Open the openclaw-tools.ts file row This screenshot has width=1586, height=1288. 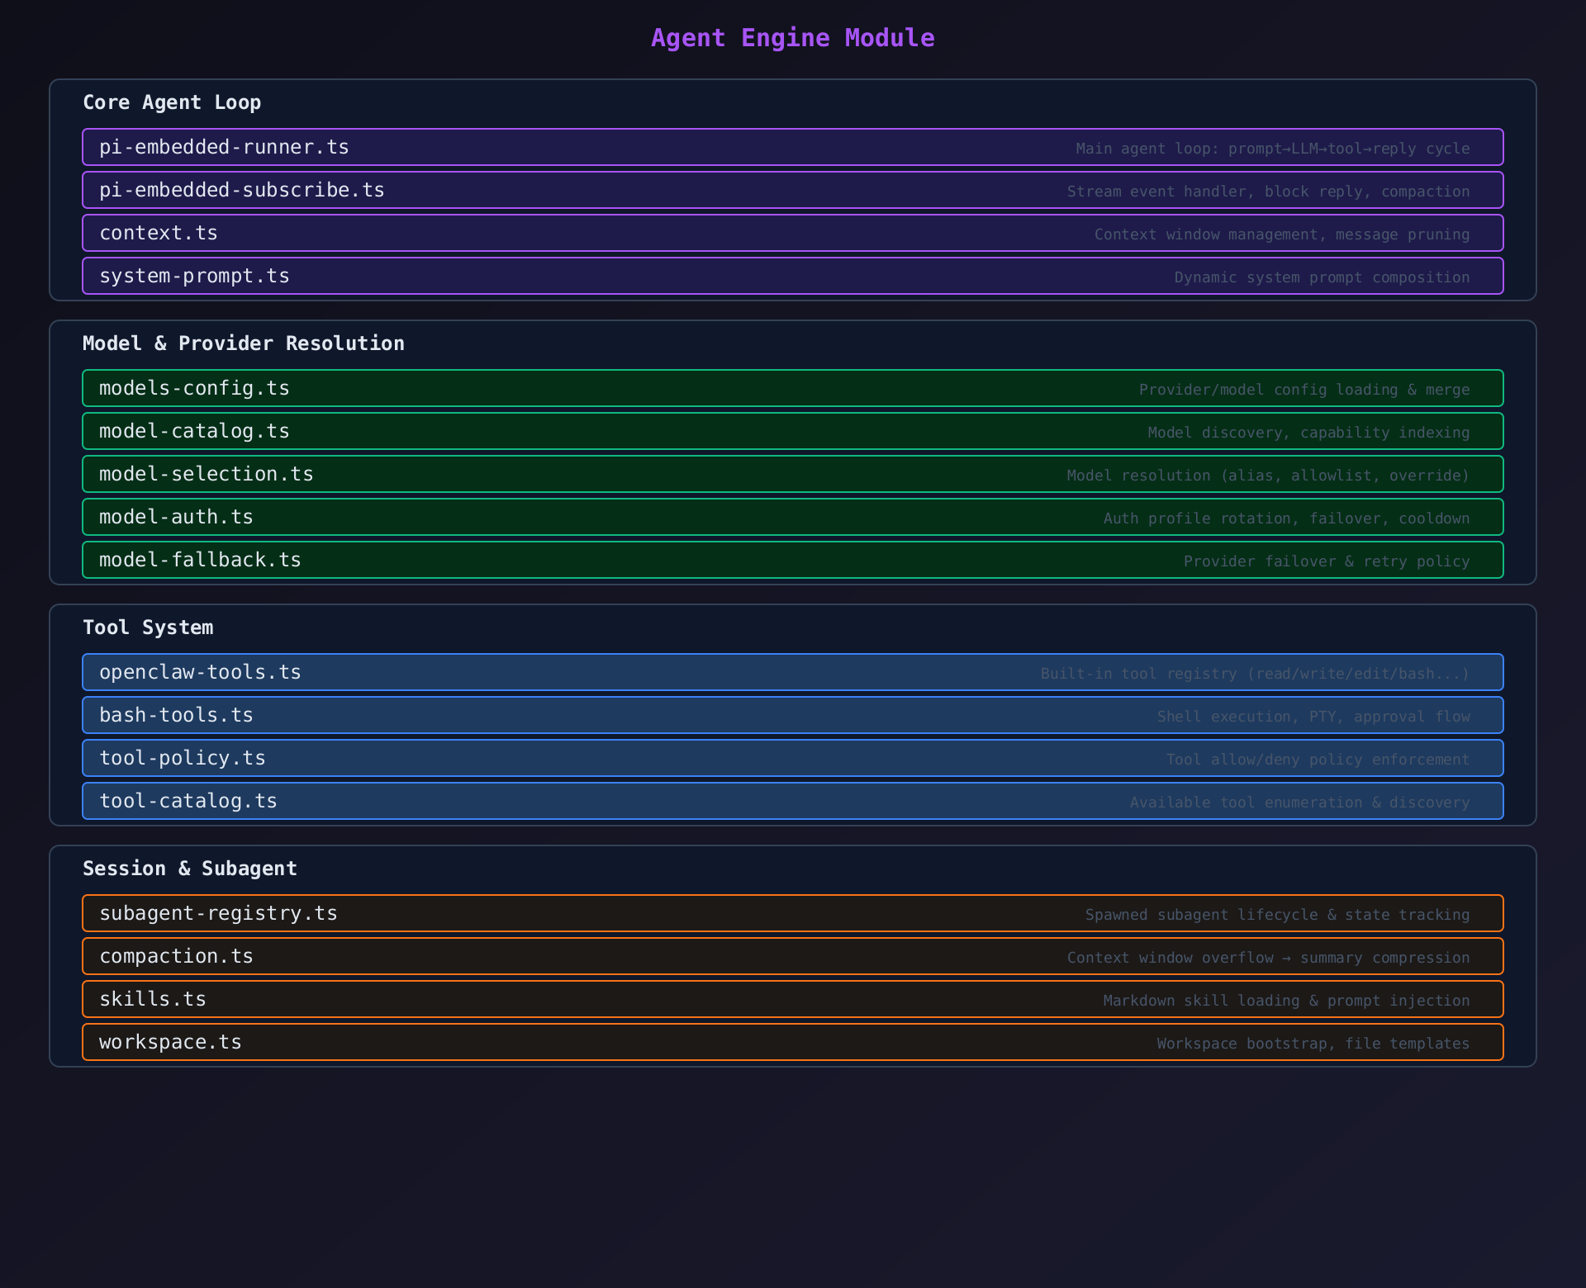pyautogui.click(x=792, y=672)
